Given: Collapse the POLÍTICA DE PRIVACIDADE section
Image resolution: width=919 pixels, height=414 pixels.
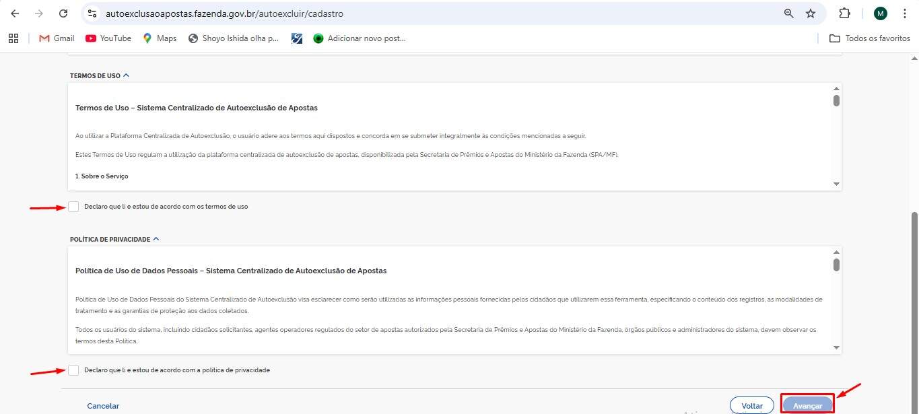Looking at the screenshot, I should 156,238.
